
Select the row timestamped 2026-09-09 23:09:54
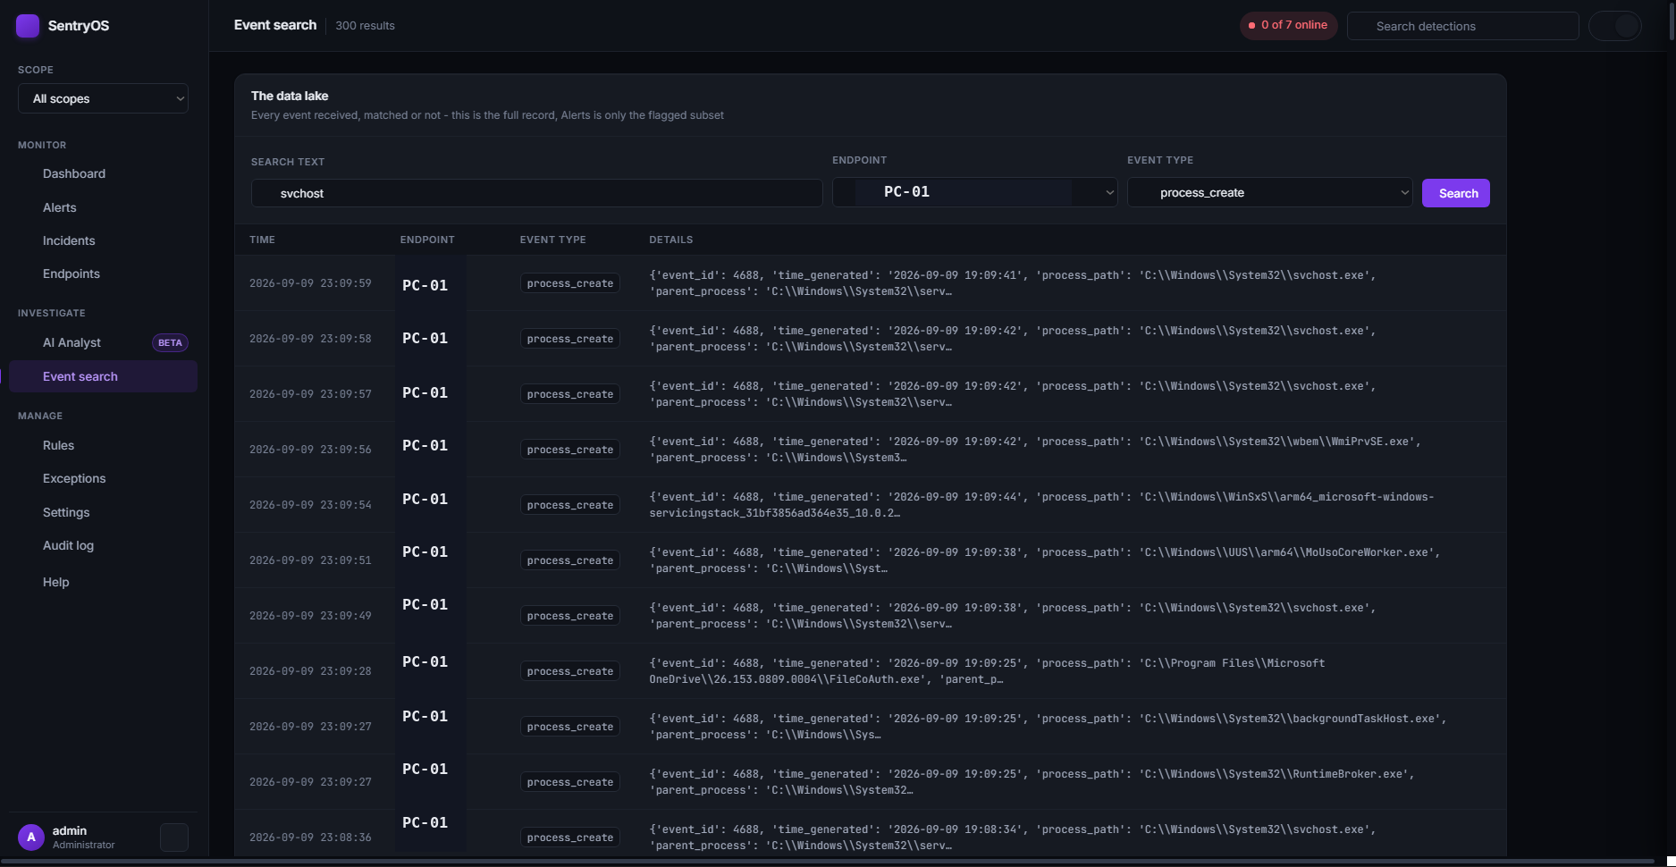tap(870, 505)
